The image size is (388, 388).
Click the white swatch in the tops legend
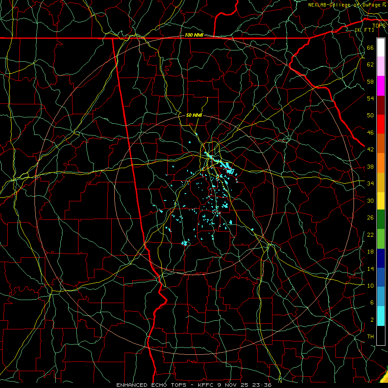coord(381,47)
